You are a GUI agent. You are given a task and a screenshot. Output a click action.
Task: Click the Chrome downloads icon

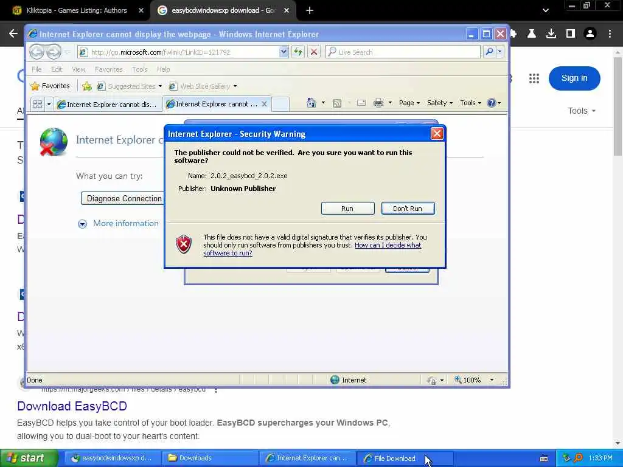(551, 34)
